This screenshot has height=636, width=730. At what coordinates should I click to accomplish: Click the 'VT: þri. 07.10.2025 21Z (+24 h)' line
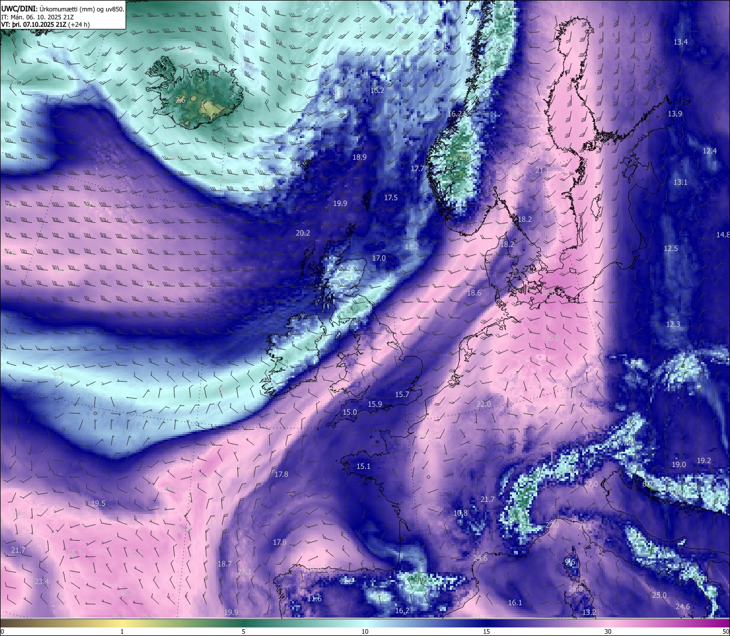point(46,25)
